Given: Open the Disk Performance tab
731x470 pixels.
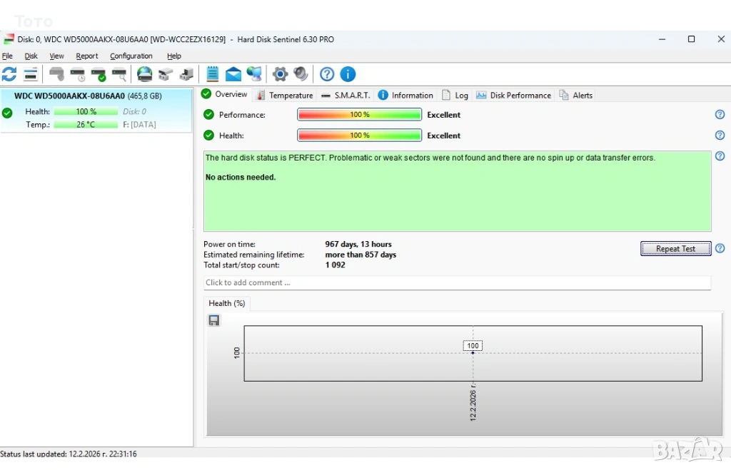Looking at the screenshot, I should click(x=514, y=95).
